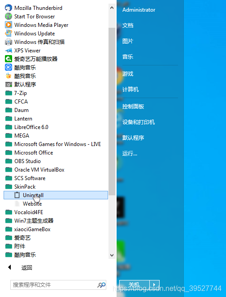Viewport: 226px width, 297px height.
Task: Click the 关机 shutdown button
Action: [x=135, y=285]
